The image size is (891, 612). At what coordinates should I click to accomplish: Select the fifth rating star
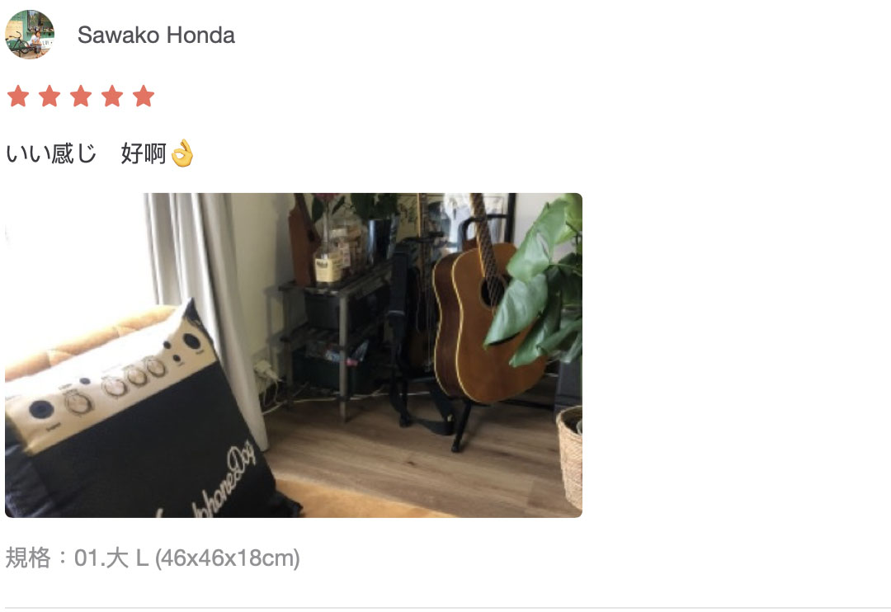point(144,96)
